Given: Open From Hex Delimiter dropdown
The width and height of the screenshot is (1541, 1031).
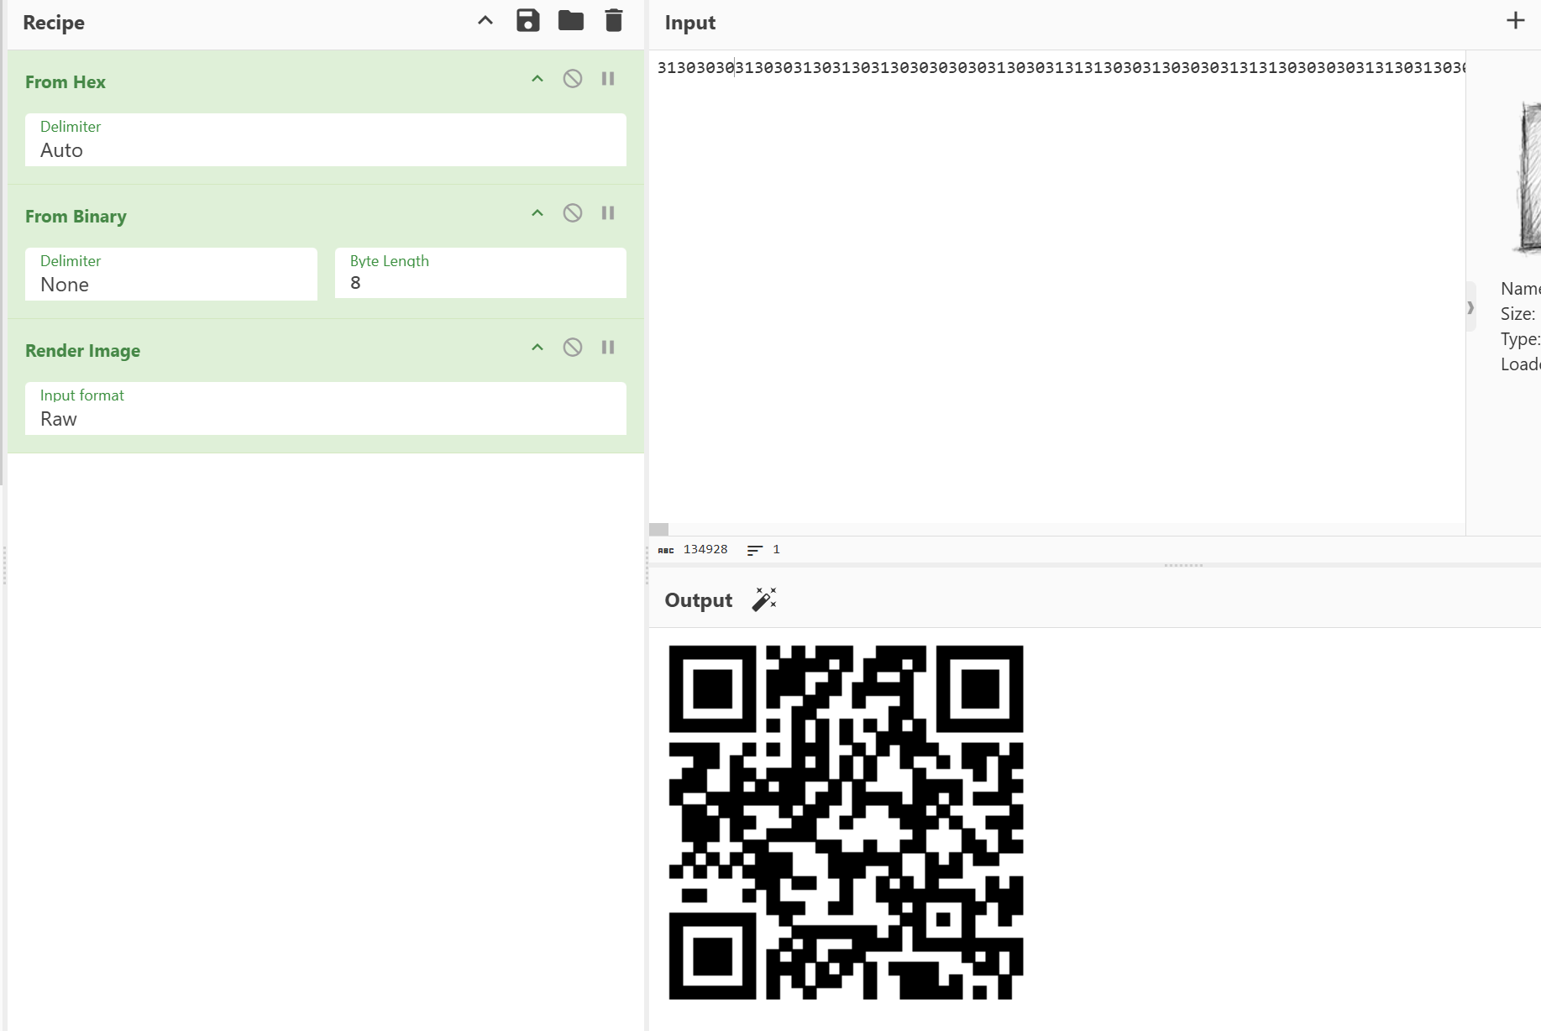Looking at the screenshot, I should 326,139.
